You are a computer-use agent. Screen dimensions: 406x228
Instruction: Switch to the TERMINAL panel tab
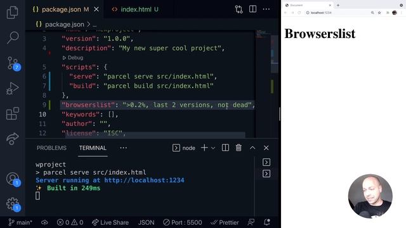click(x=93, y=148)
